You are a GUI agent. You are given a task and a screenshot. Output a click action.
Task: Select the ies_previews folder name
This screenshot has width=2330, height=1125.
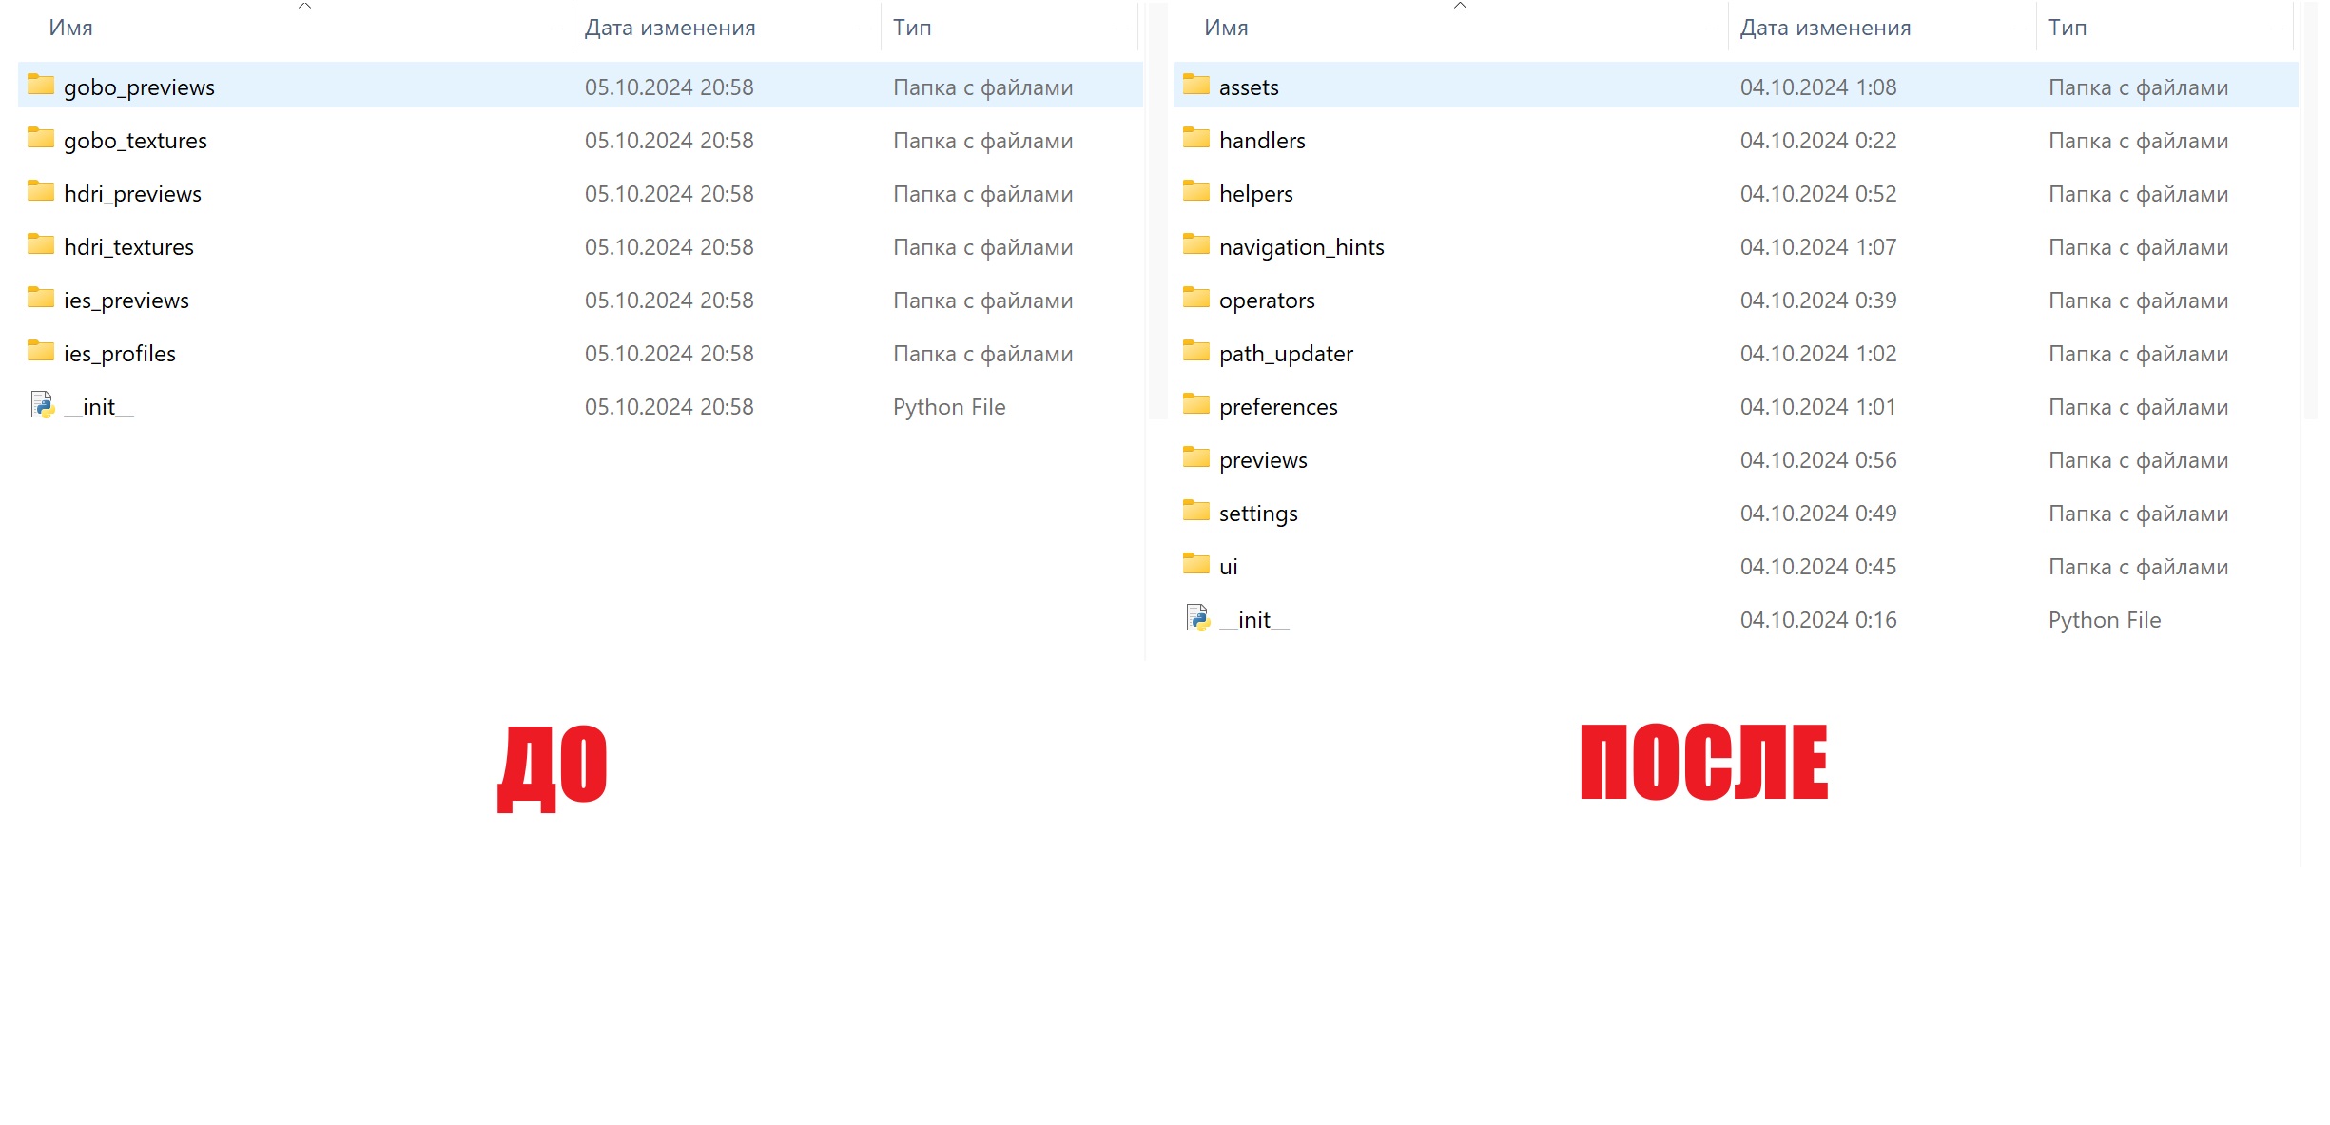point(126,301)
